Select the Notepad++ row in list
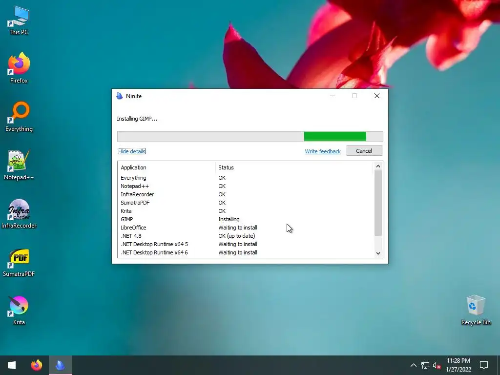500x375 pixels. coord(246,186)
